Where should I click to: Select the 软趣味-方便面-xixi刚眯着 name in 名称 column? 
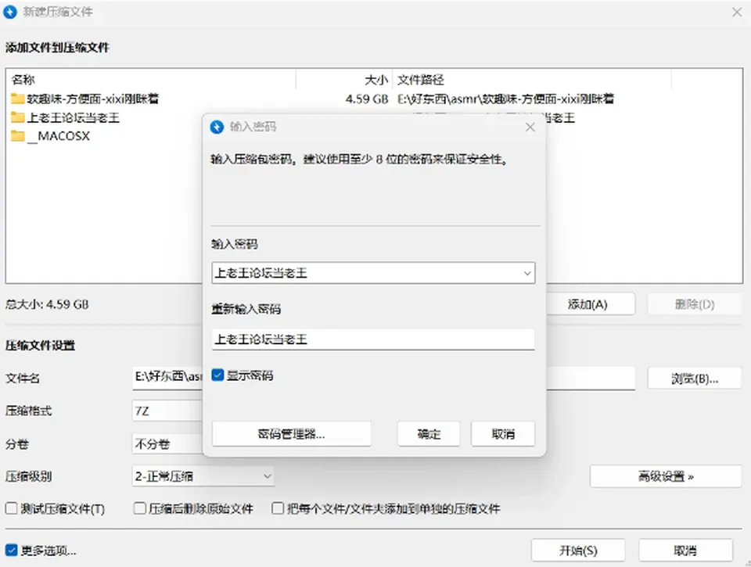click(x=92, y=99)
